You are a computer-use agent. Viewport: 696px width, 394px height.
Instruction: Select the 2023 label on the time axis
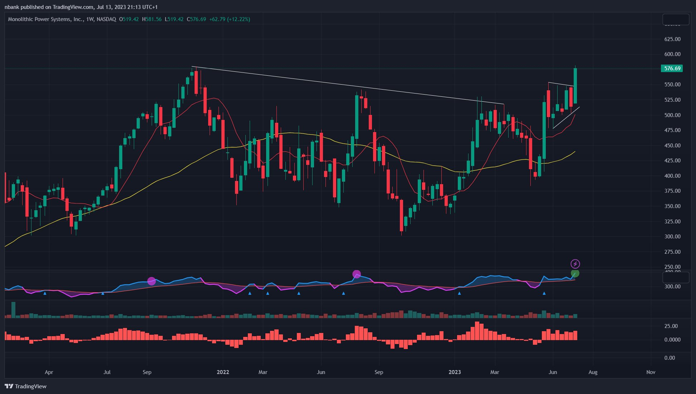(455, 372)
